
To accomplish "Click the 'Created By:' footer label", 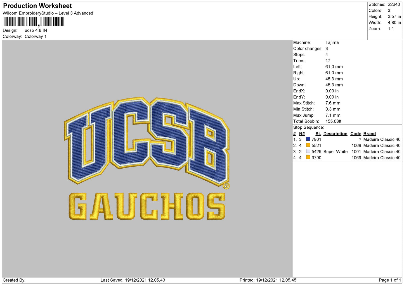I will (x=14, y=280).
